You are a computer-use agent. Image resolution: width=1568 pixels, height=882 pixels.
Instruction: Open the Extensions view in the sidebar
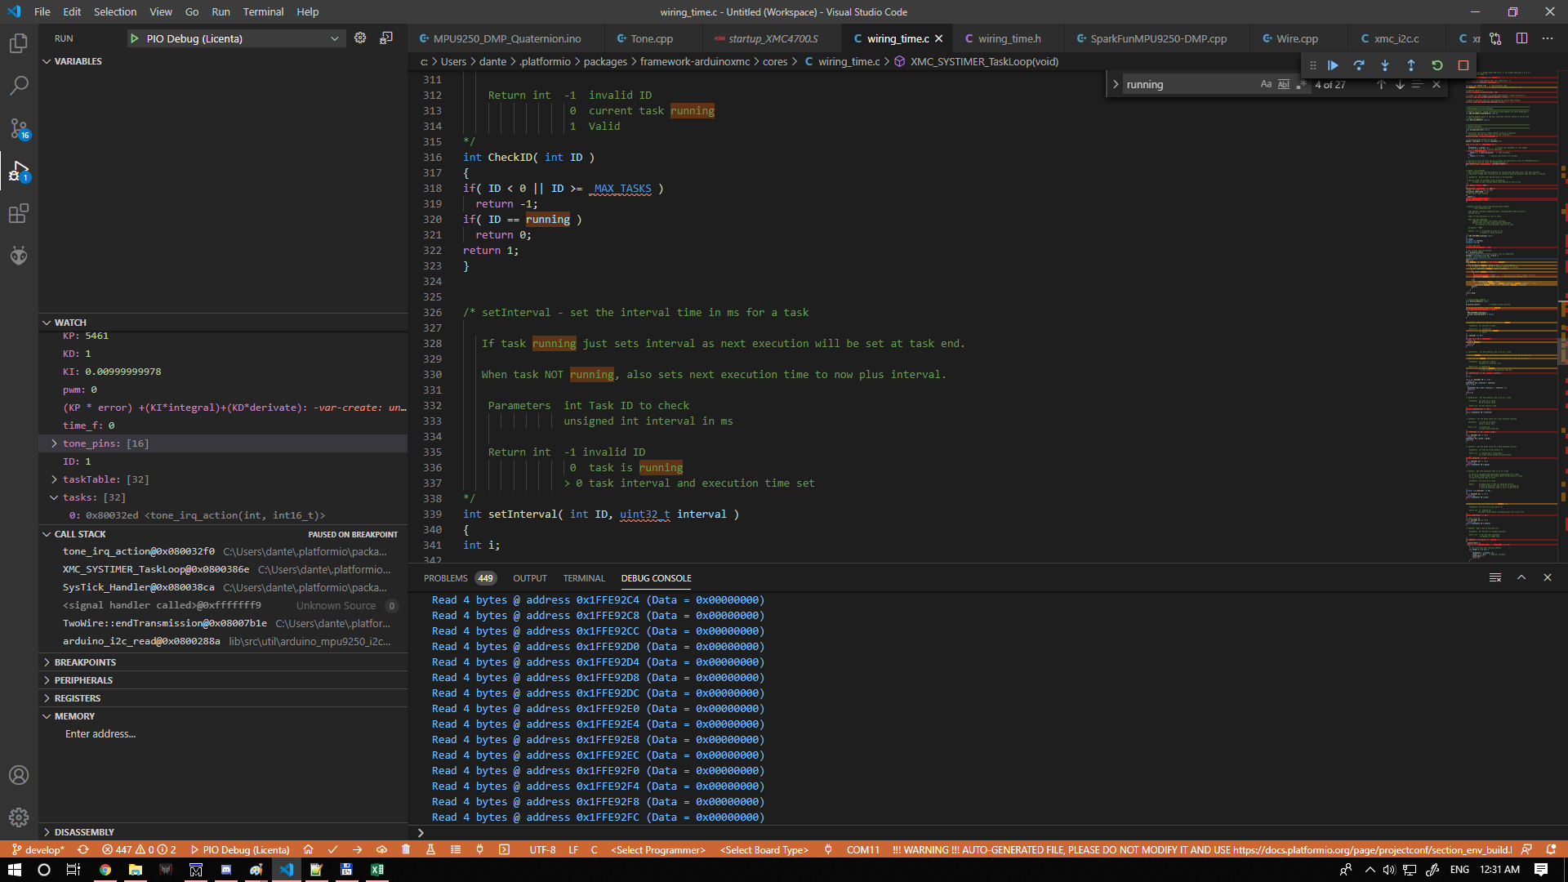[x=18, y=213]
